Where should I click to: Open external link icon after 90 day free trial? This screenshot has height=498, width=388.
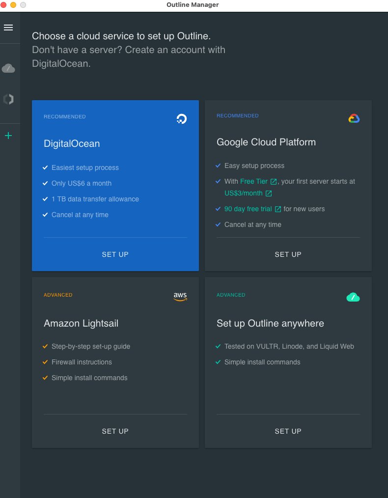[278, 209]
